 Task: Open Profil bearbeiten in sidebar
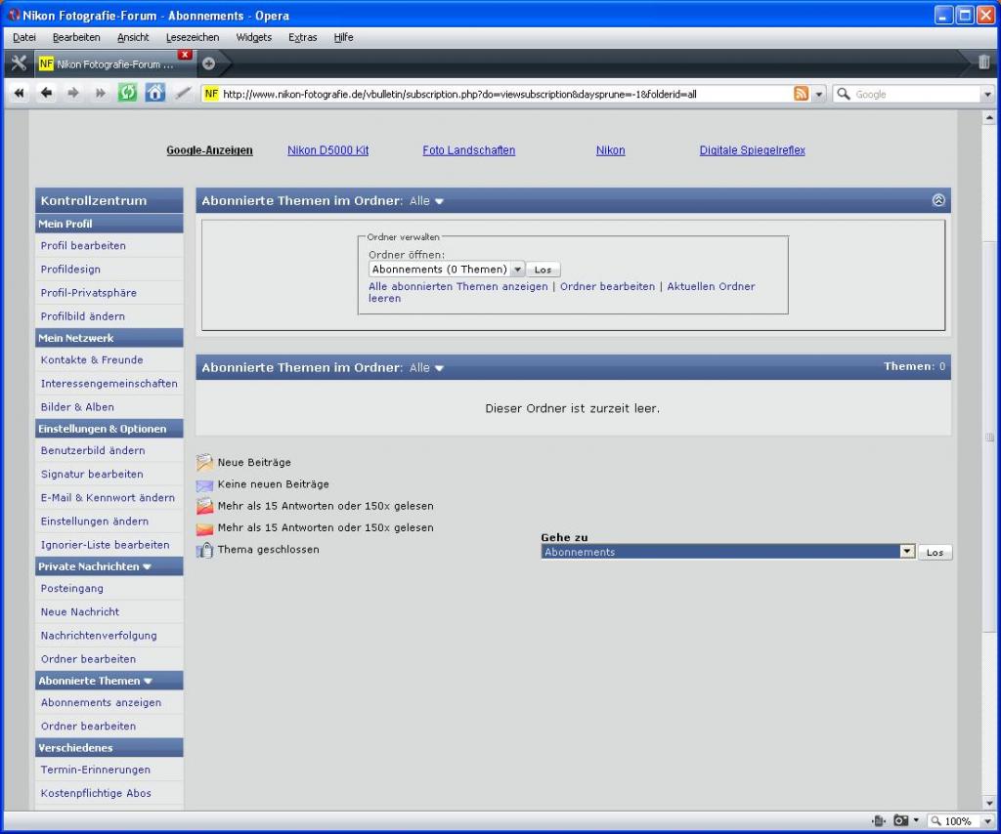[x=83, y=245]
